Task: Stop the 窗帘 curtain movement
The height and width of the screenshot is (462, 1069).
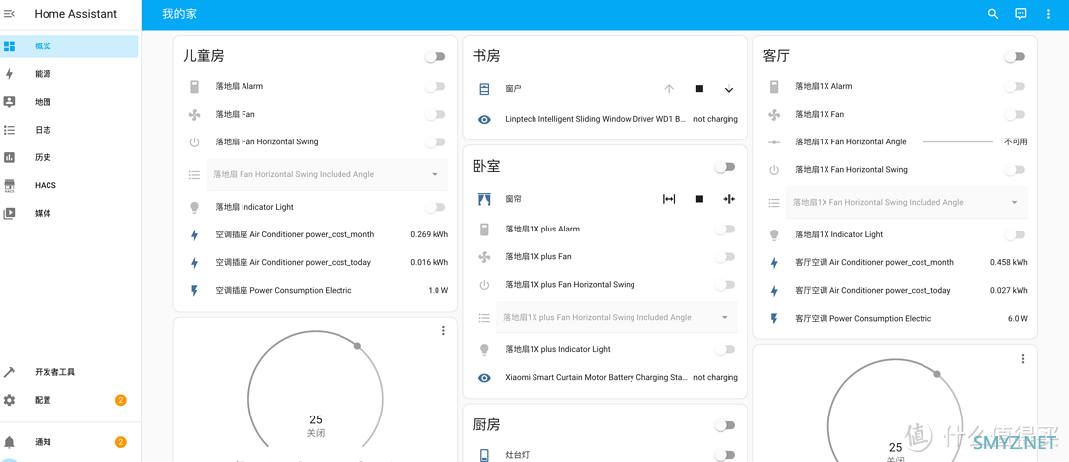Action: coord(699,199)
